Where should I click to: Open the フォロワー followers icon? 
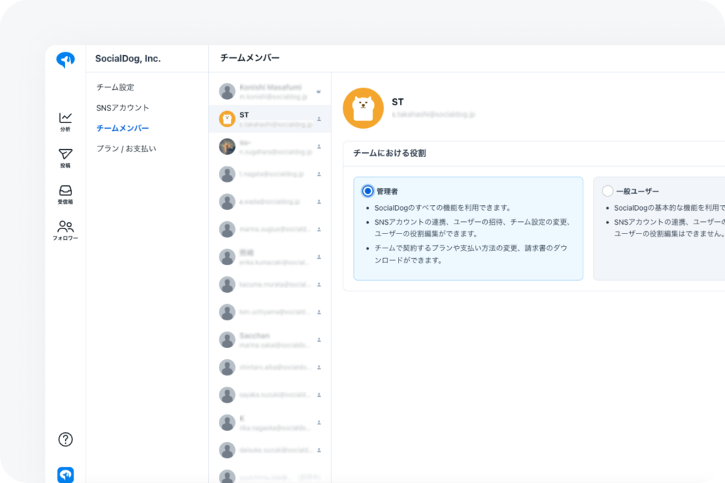pos(65,230)
